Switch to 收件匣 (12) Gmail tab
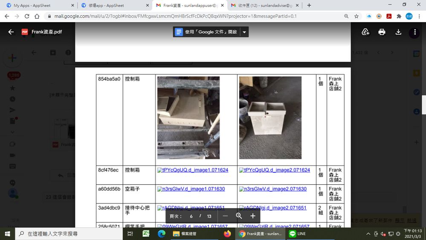The height and width of the screenshot is (240, 426). [x=265, y=6]
